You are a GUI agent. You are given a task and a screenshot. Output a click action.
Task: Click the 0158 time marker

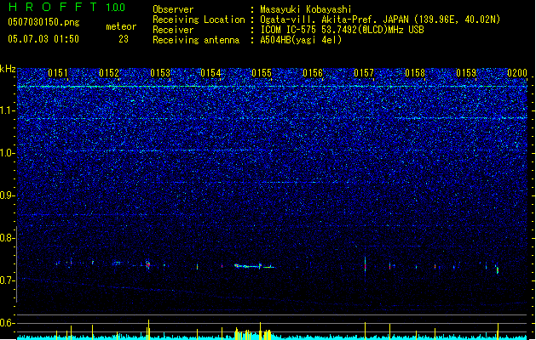pos(415,73)
